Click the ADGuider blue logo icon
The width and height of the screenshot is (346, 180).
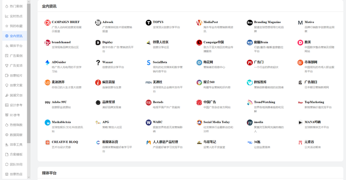tap(48, 63)
